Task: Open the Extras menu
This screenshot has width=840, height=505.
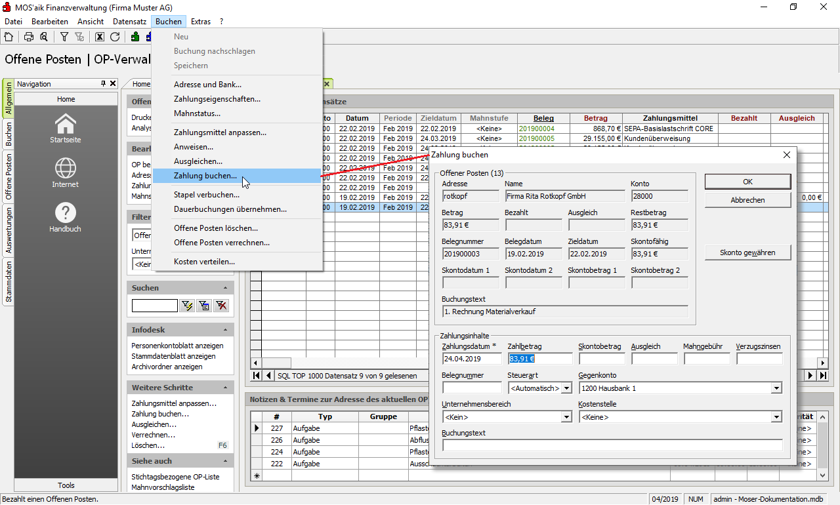Action: click(201, 22)
